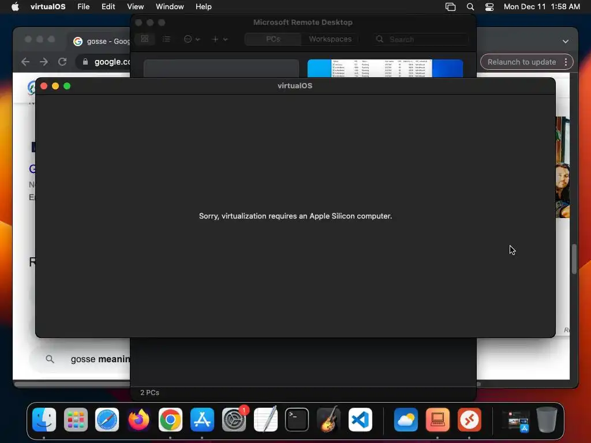This screenshot has width=591, height=443.
Task: Open Control Center in menu bar
Action: 489,7
